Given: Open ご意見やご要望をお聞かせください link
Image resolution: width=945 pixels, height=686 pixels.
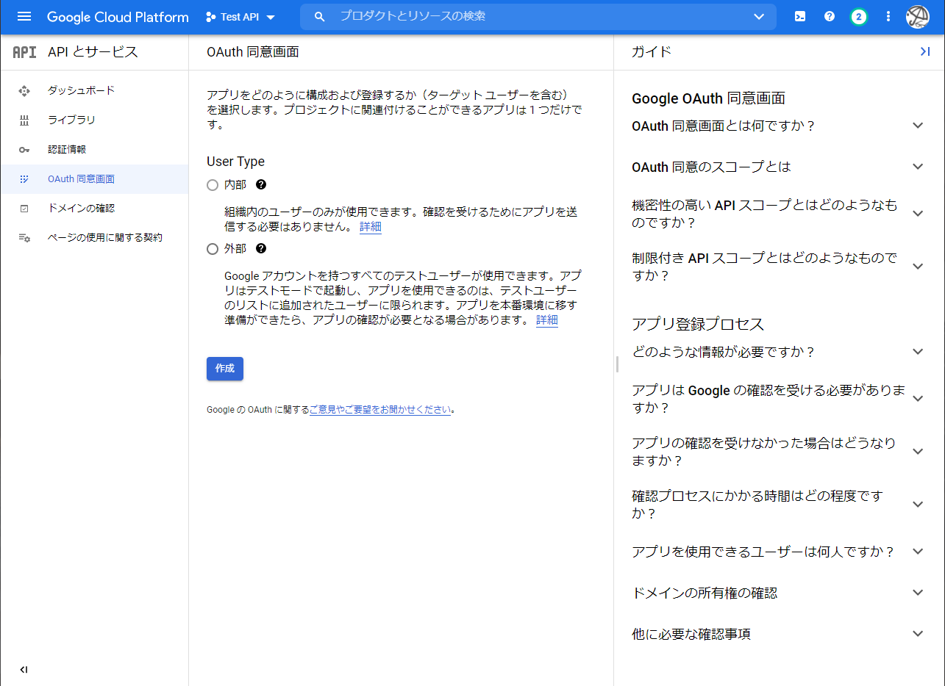Looking at the screenshot, I should pos(380,410).
